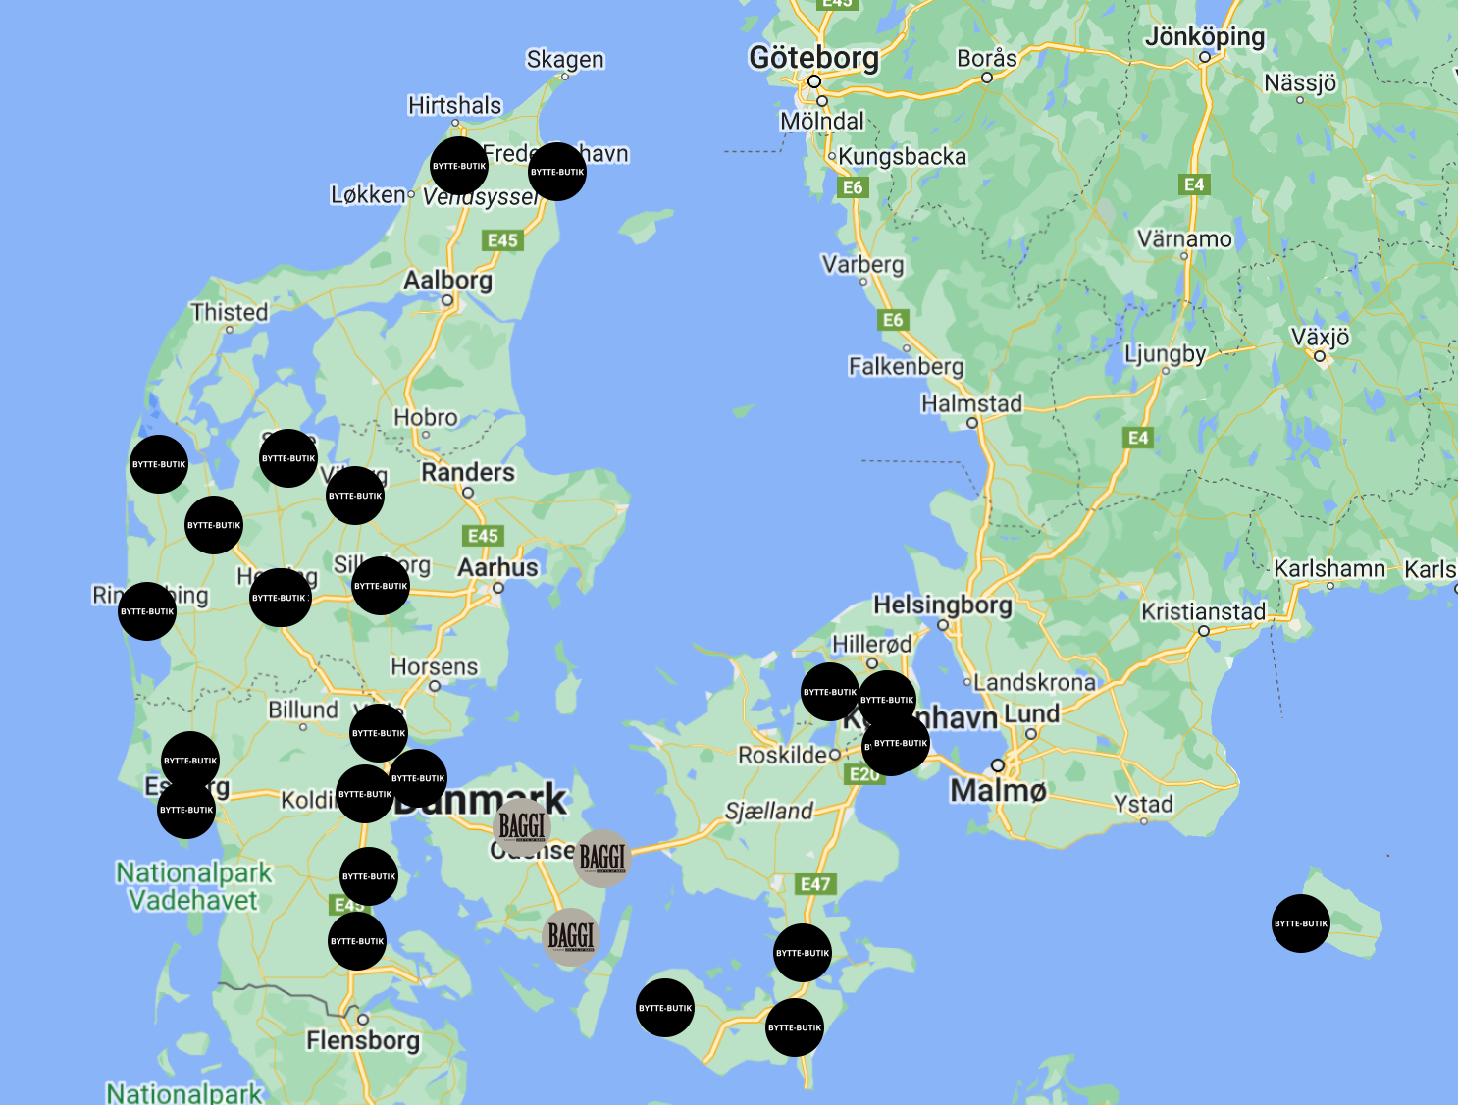Open the BYTTE-BUTIK marker covering Viborg label
The height and width of the screenshot is (1105, 1458).
[355, 496]
